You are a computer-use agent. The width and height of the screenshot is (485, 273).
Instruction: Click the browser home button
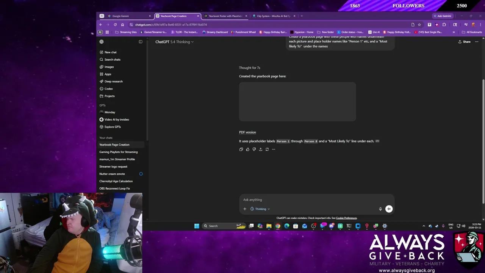pyautogui.click(x=122, y=25)
